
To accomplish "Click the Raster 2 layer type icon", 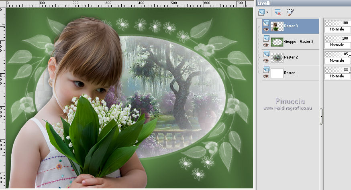I will [x=266, y=55].
